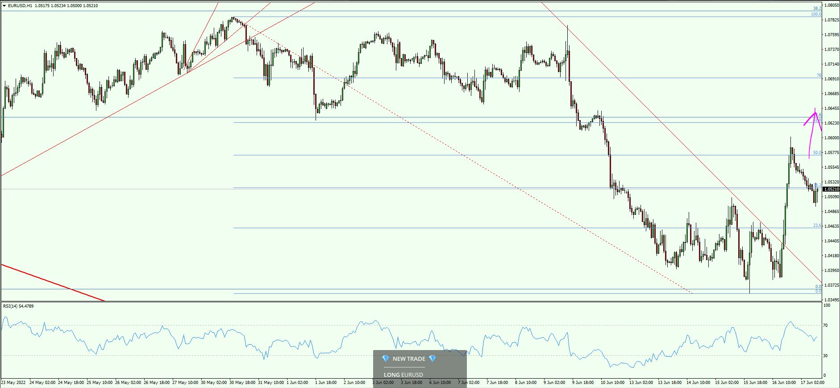Viewport: 840px width, 388px height.
Task: Click the 15 Jun 18:00 time label
Action: pyautogui.click(x=756, y=383)
